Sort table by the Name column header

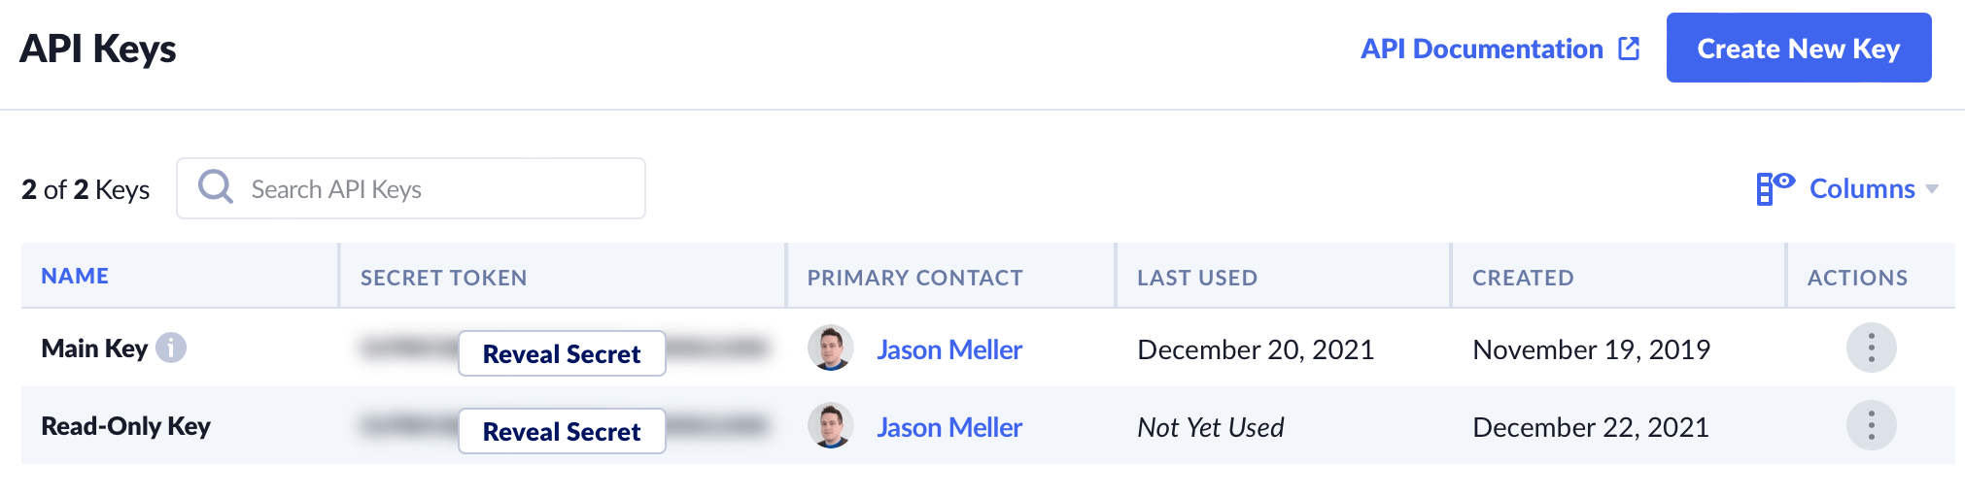75,277
